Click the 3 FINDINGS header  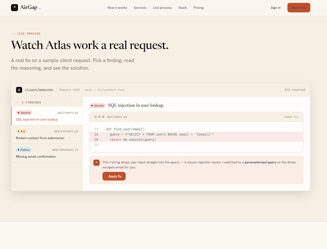point(31,102)
